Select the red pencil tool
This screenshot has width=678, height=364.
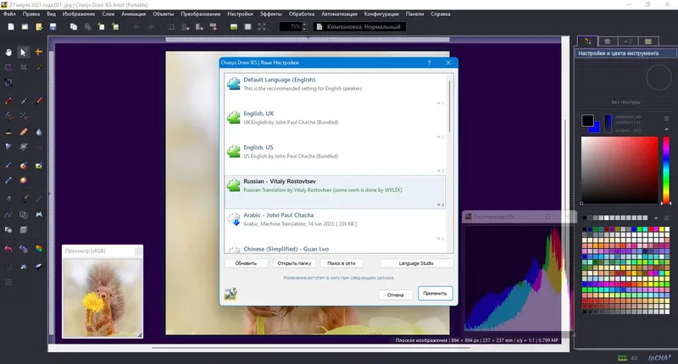(x=8, y=101)
